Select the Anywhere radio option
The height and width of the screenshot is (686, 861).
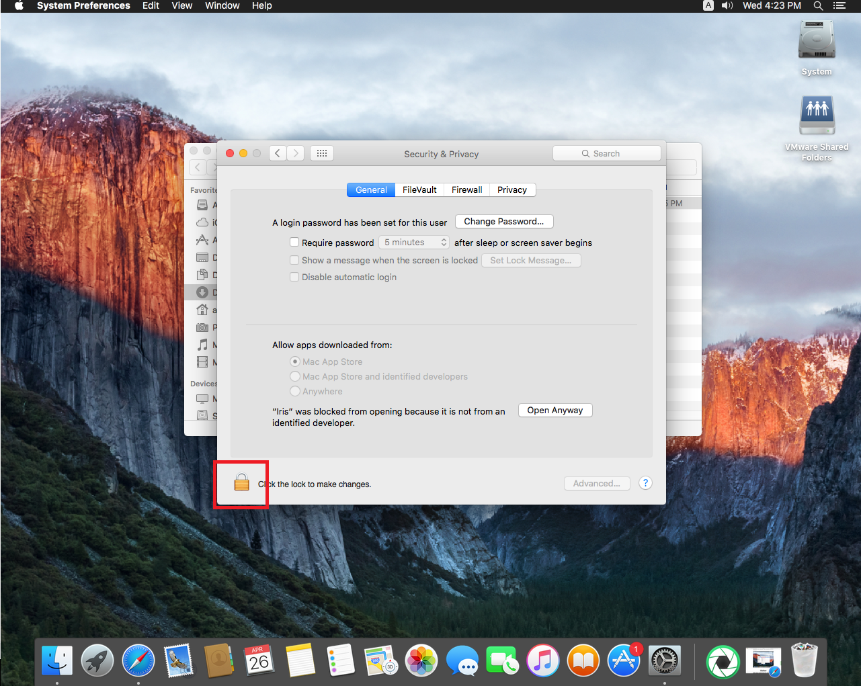[x=295, y=391]
